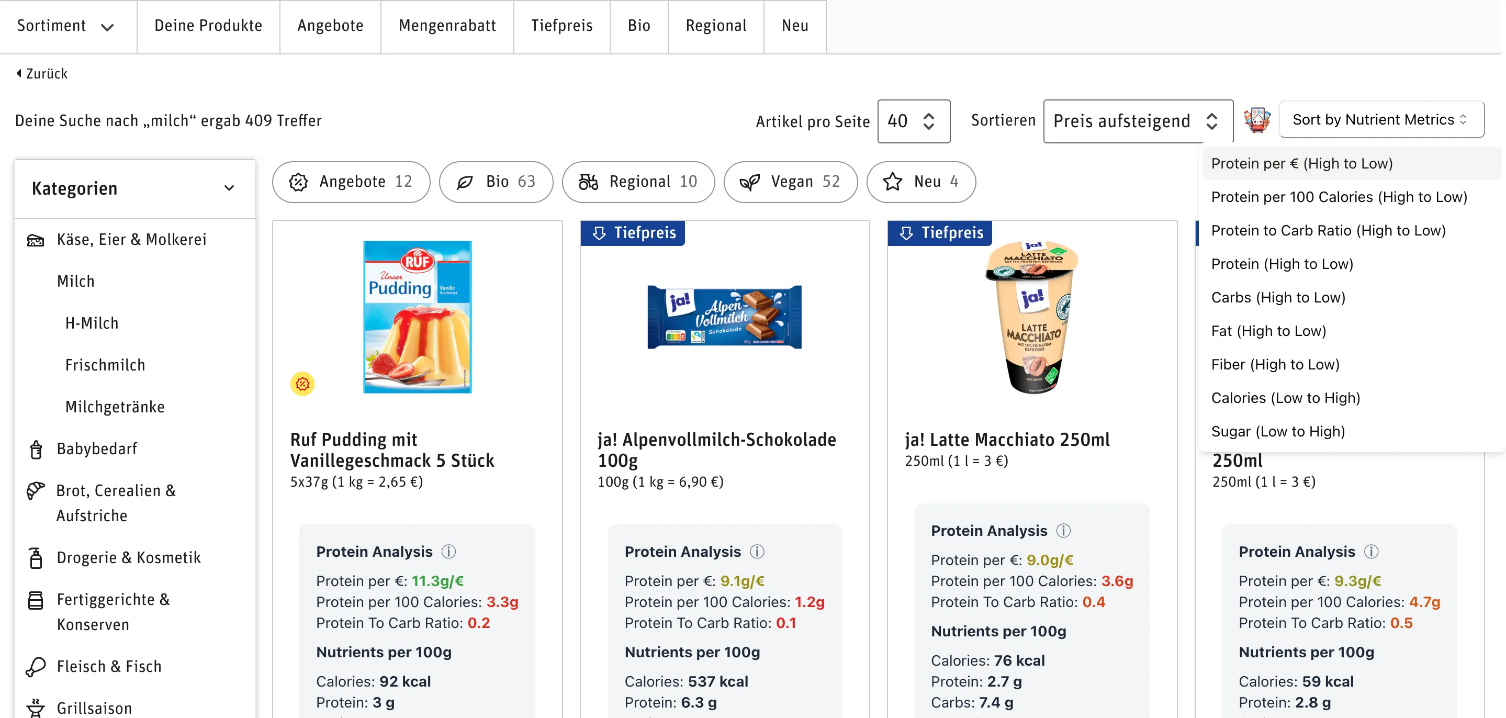Toggle the Bio filter chip

click(x=496, y=182)
